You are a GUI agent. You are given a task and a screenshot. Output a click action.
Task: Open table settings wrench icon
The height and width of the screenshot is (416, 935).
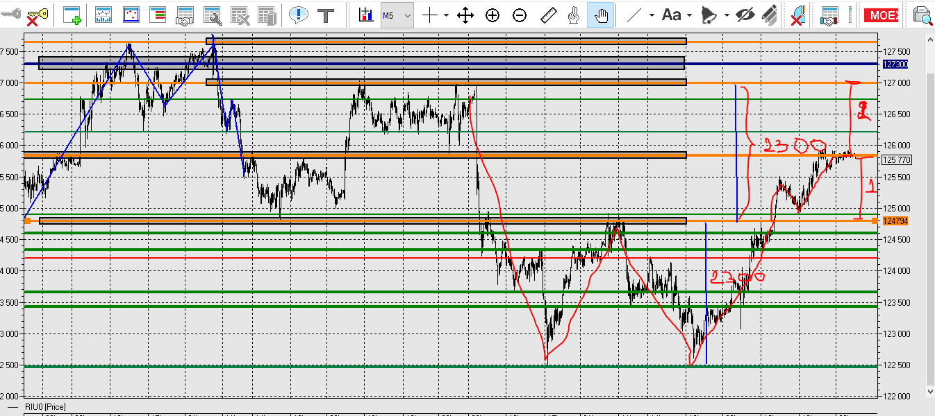pyautogui.click(x=212, y=15)
